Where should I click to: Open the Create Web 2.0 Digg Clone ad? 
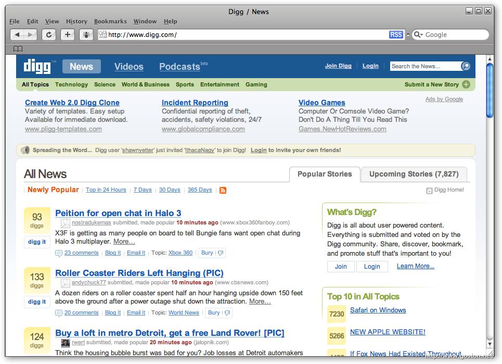click(72, 103)
